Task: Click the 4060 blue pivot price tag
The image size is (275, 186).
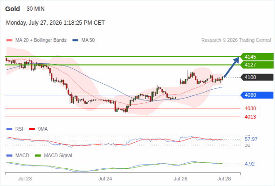Action: coord(256,95)
